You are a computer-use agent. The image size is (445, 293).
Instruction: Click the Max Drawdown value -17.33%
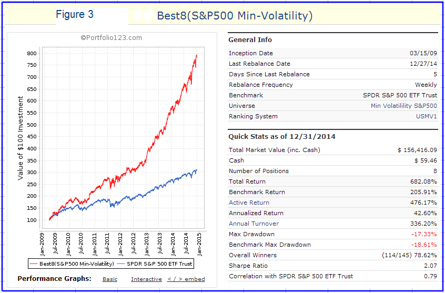tap(424, 234)
